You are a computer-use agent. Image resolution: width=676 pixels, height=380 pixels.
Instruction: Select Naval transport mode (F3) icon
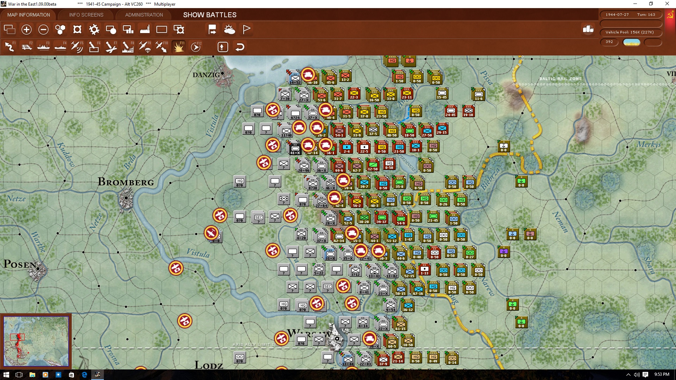43,47
